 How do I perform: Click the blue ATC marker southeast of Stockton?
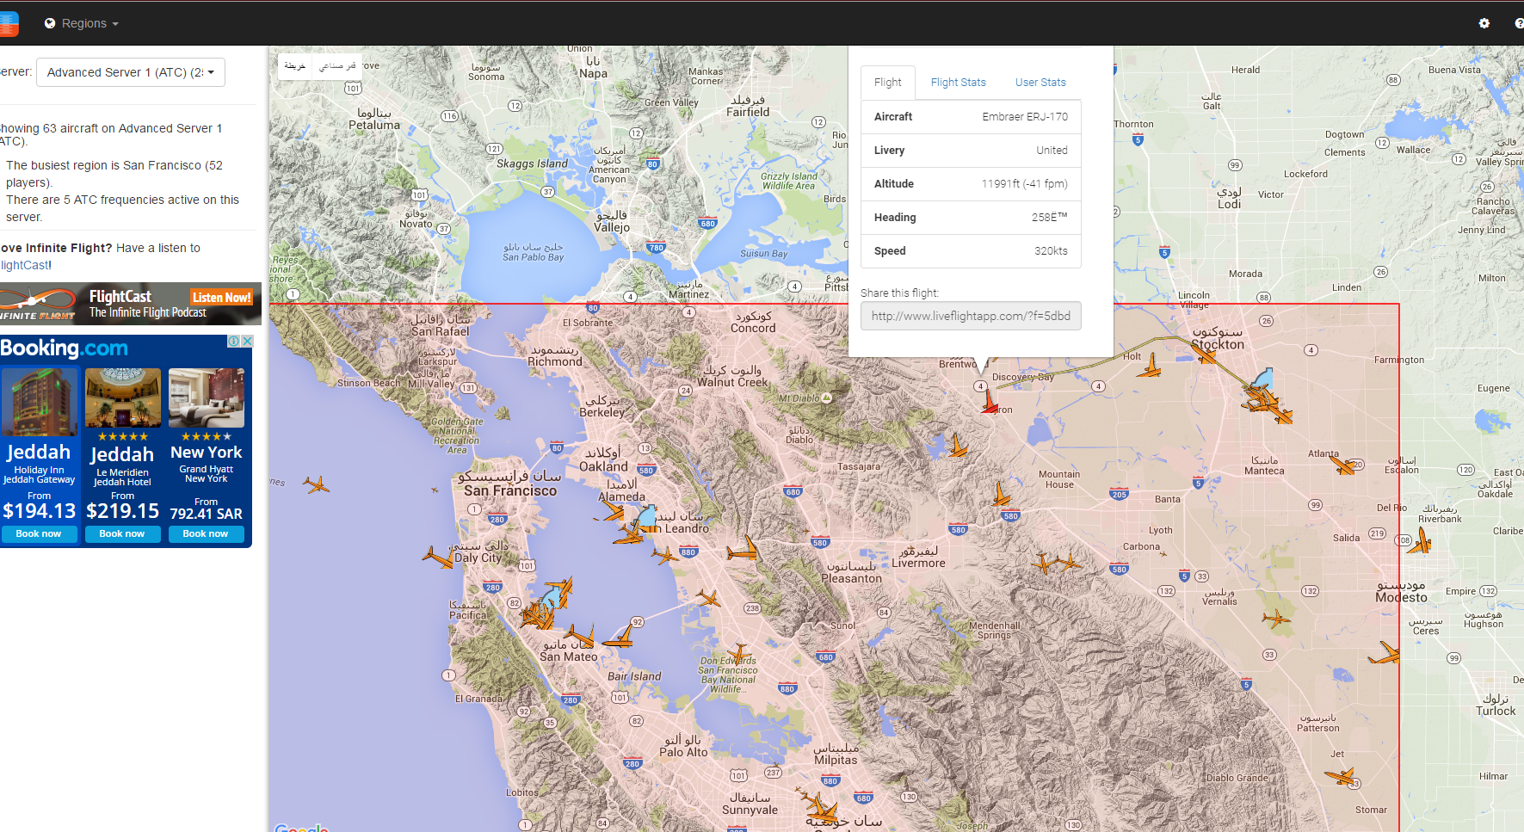[x=1263, y=378]
